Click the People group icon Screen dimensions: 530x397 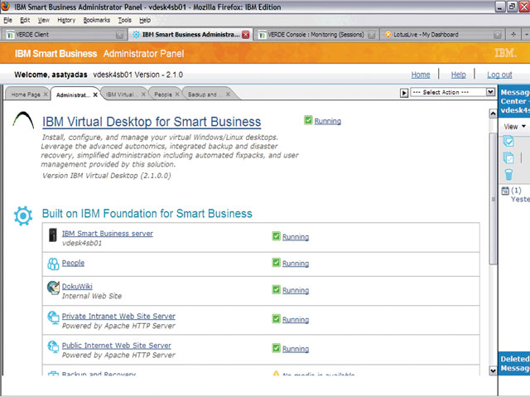[53, 264]
